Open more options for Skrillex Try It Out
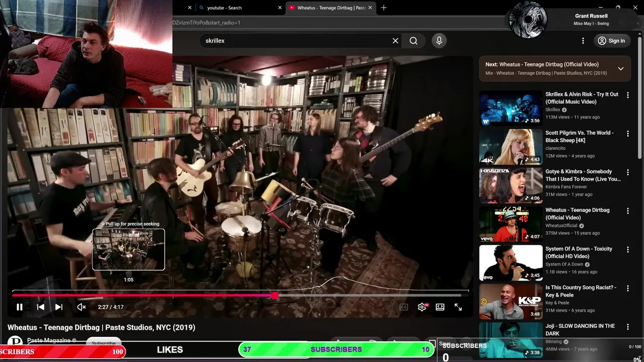This screenshot has width=644, height=362. tap(627, 95)
